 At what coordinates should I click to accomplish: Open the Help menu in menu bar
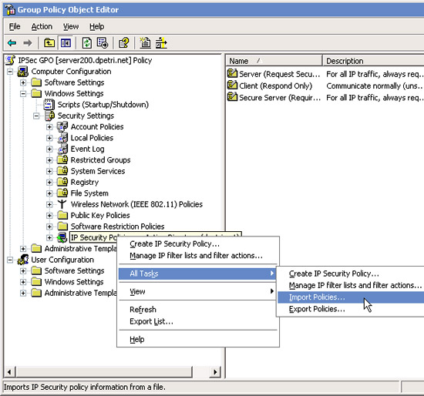click(97, 26)
